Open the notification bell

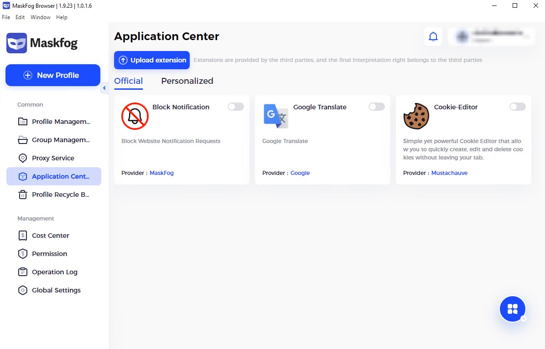click(433, 36)
